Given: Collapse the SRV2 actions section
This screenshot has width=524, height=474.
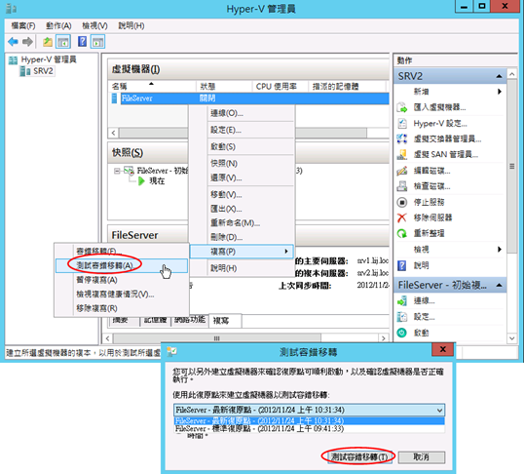Looking at the screenshot, I should (499, 76).
